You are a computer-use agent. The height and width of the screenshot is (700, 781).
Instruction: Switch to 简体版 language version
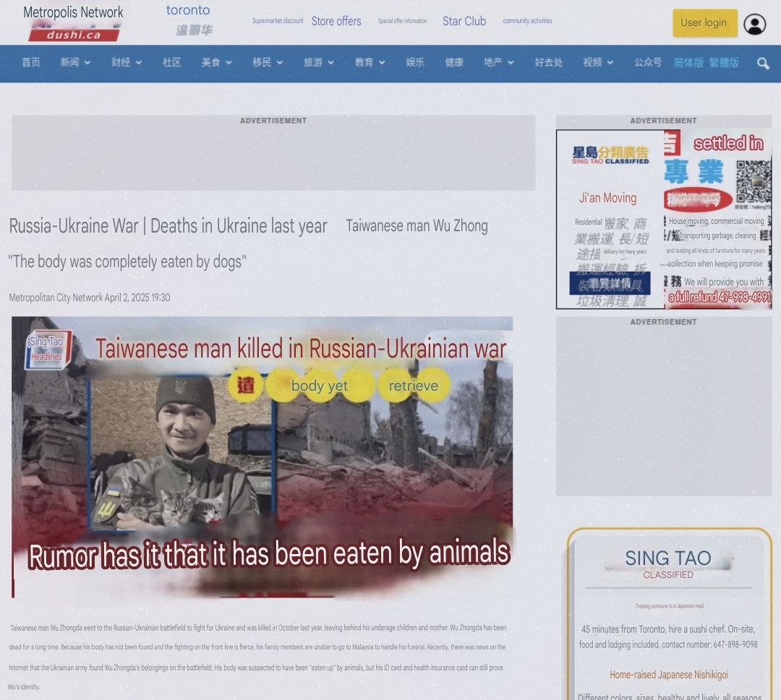pyautogui.click(x=688, y=63)
